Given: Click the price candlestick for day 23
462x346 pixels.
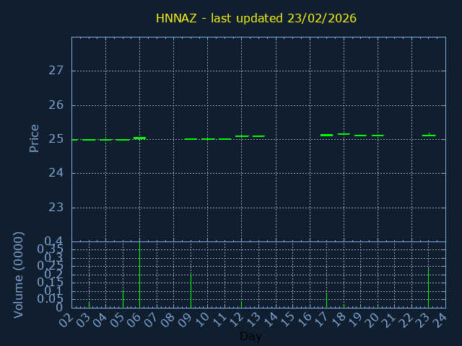Looking at the screenshot, I should click(x=429, y=136).
